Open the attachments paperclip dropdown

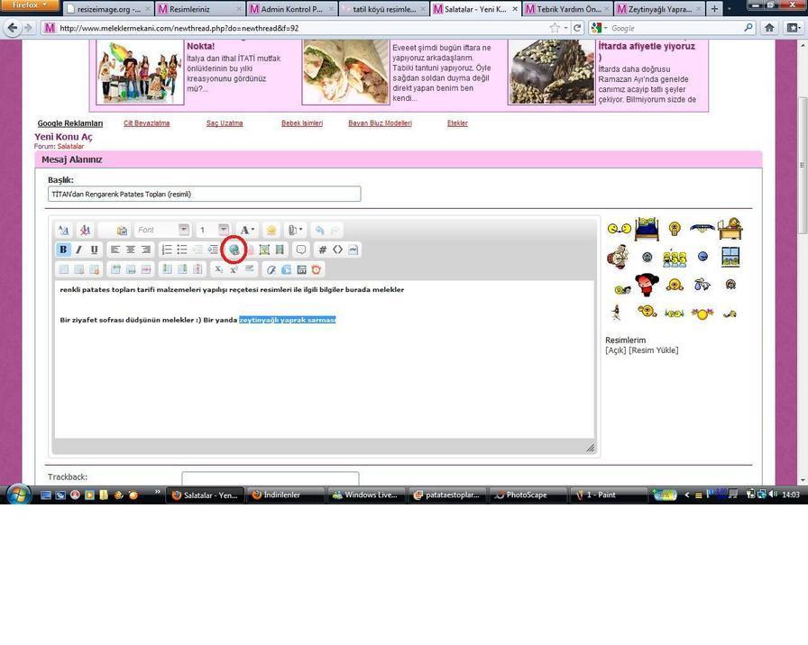pos(296,231)
